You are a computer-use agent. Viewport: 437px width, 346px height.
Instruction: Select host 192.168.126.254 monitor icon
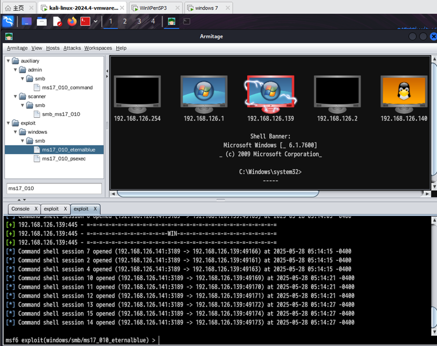[137, 94]
